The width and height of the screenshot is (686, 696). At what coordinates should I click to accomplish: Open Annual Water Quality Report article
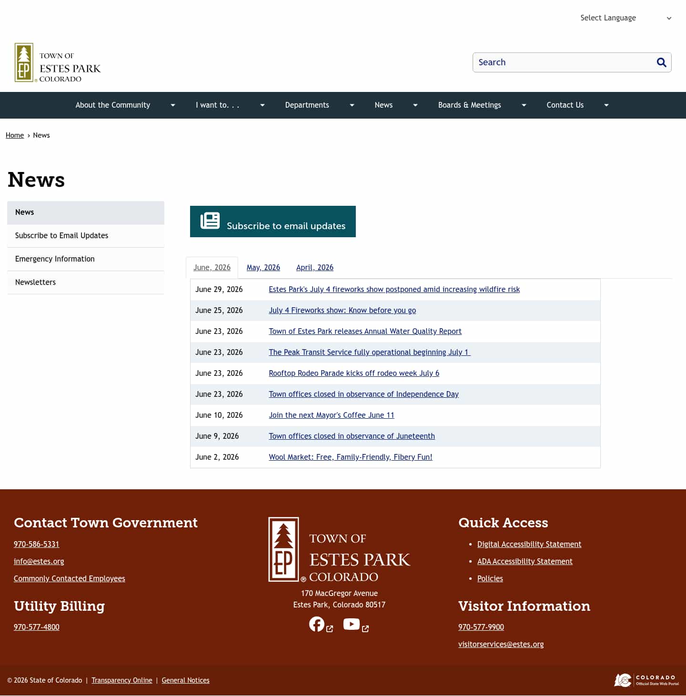pyautogui.click(x=365, y=332)
